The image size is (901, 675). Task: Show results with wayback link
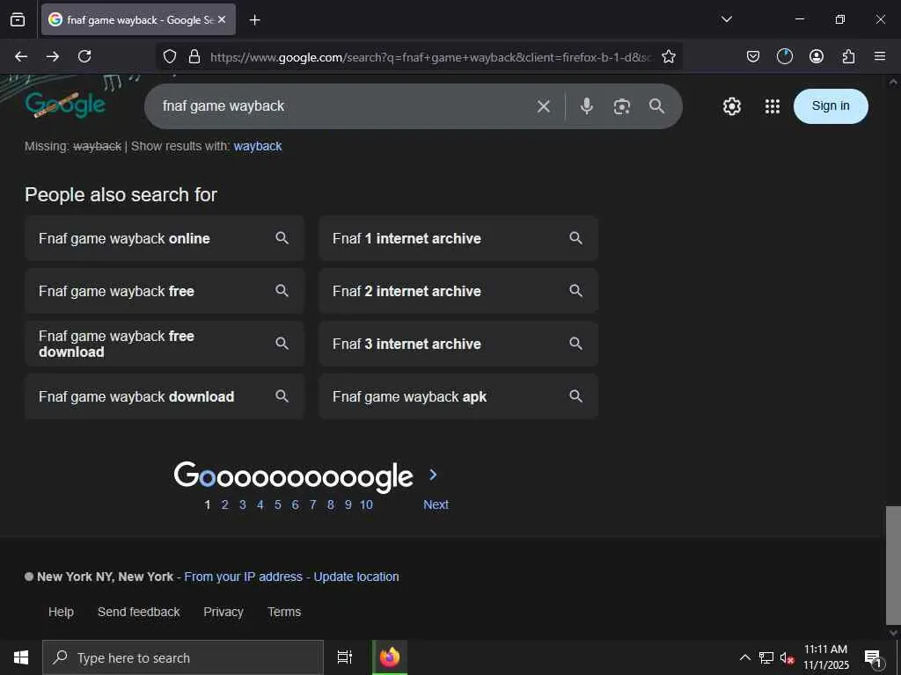(x=258, y=147)
